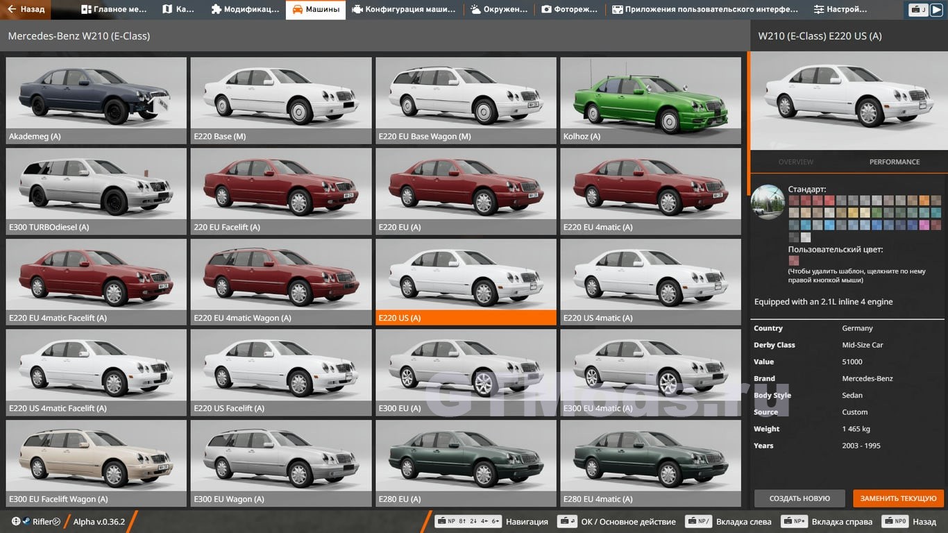Choose the custom color swatch under Пользовательский цвет

tap(794, 260)
